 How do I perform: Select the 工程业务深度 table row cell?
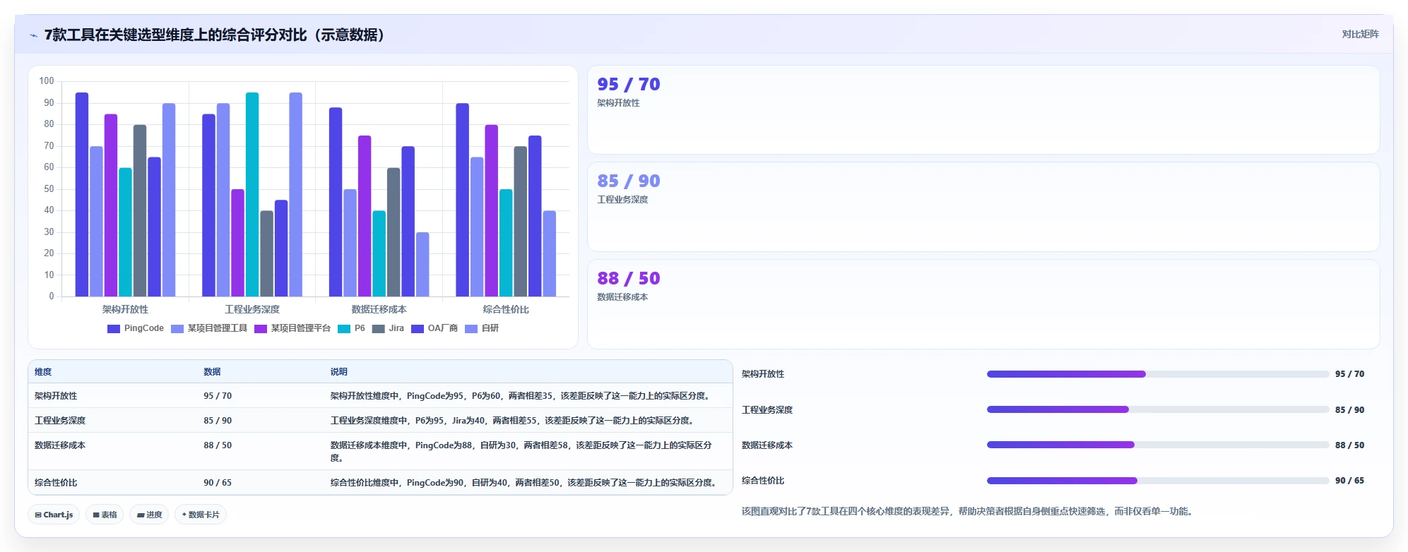coord(60,421)
